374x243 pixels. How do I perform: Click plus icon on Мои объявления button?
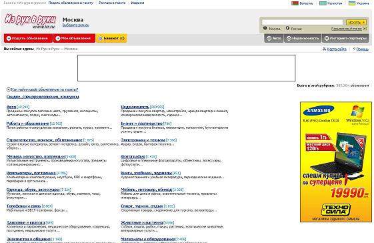point(58,38)
